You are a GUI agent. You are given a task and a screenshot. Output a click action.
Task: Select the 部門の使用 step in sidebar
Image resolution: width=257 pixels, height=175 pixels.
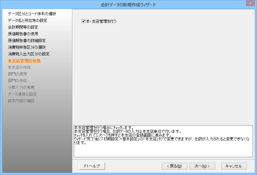tap(17, 74)
